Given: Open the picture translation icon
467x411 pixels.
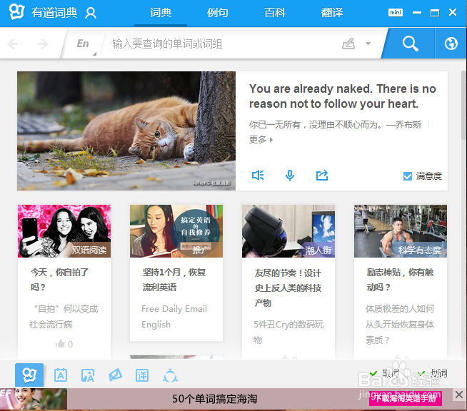Looking at the screenshot, I should (x=88, y=375).
